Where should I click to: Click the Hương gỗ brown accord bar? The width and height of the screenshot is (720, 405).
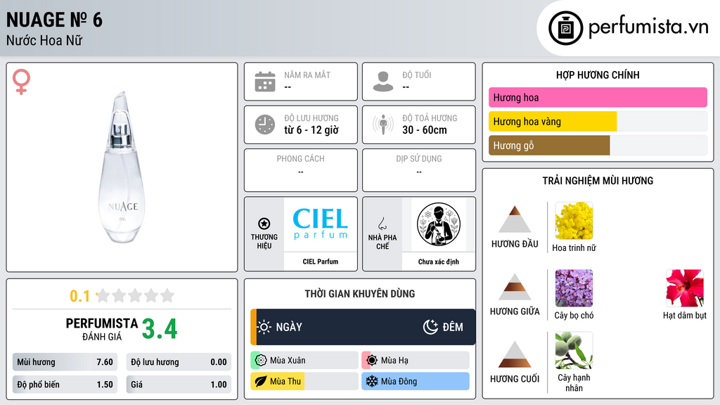(598, 145)
